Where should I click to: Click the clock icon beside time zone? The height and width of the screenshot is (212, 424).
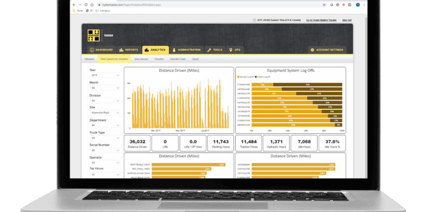(x=254, y=20)
